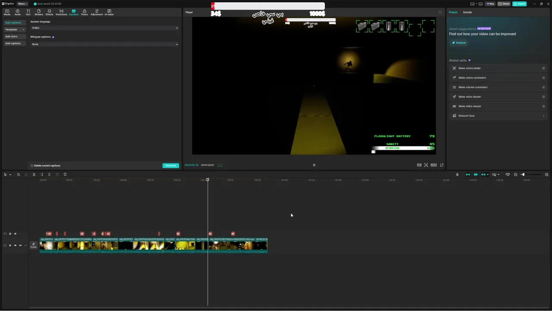Zoom in the timeline
552x311 pixels.
[546, 175]
